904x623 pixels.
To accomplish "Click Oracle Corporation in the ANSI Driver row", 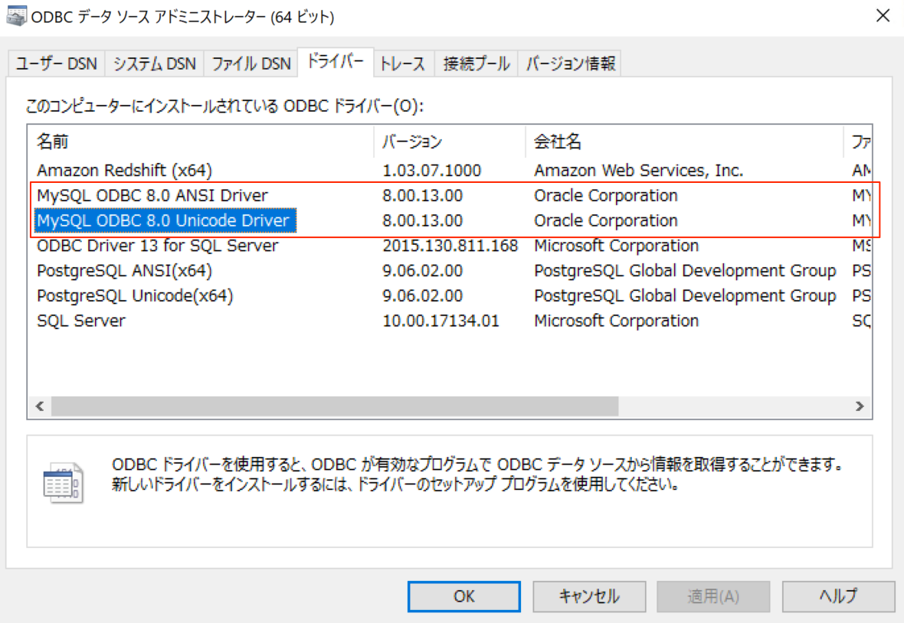I will (x=606, y=196).
